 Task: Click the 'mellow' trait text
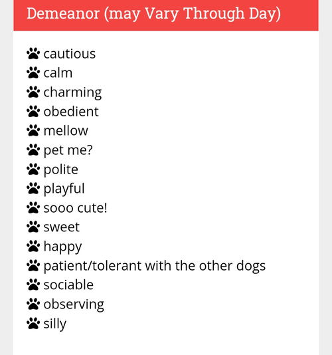coord(66,131)
